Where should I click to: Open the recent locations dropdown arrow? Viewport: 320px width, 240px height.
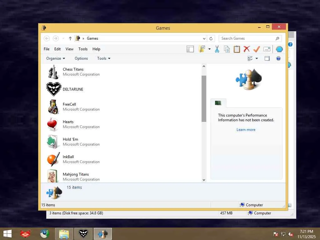63,38
